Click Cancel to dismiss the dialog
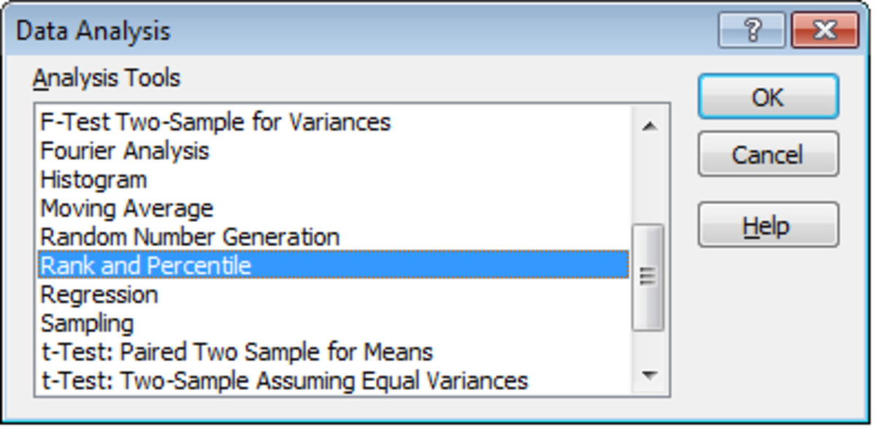 click(768, 154)
